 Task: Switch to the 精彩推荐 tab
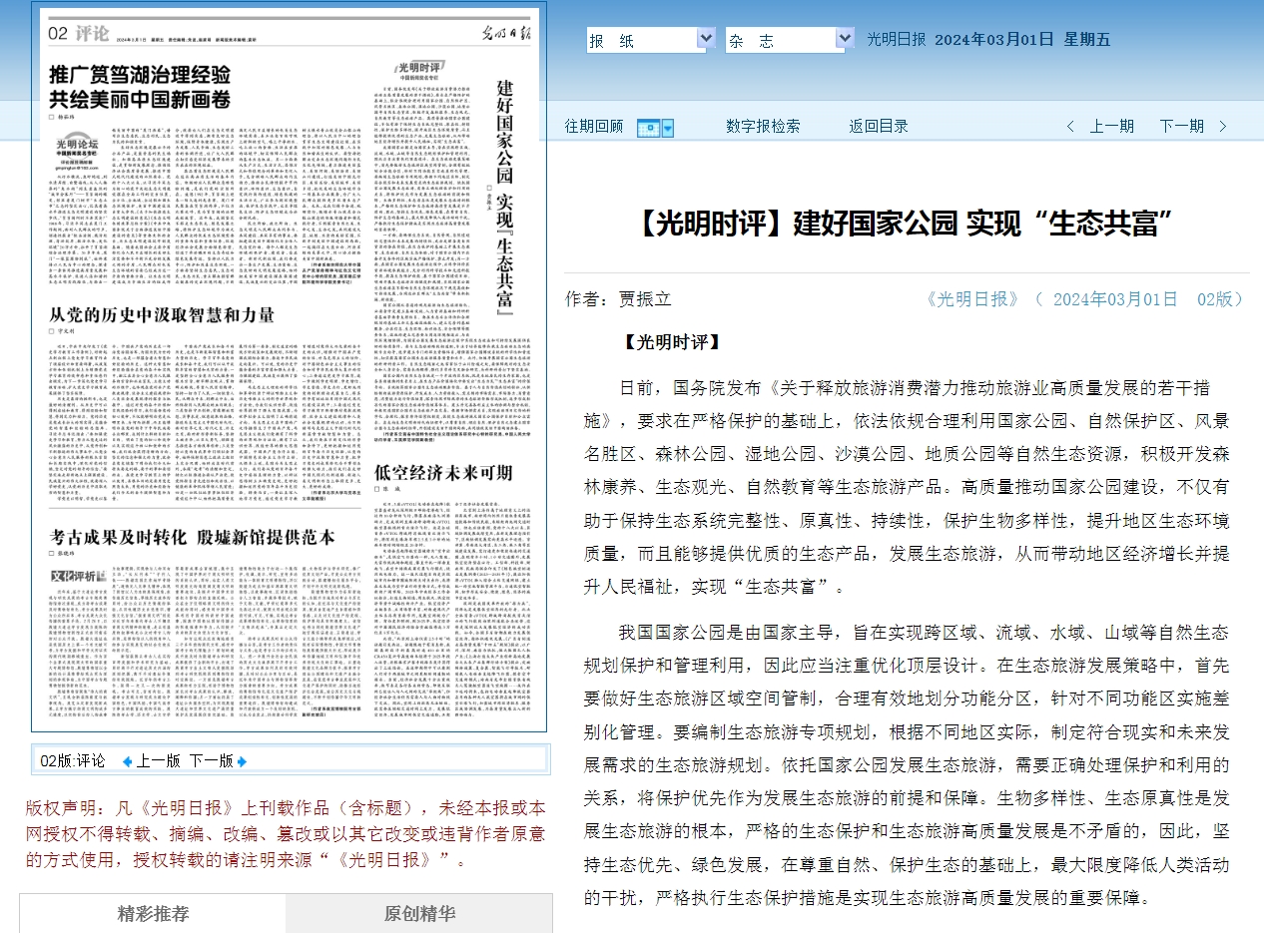pos(152,913)
